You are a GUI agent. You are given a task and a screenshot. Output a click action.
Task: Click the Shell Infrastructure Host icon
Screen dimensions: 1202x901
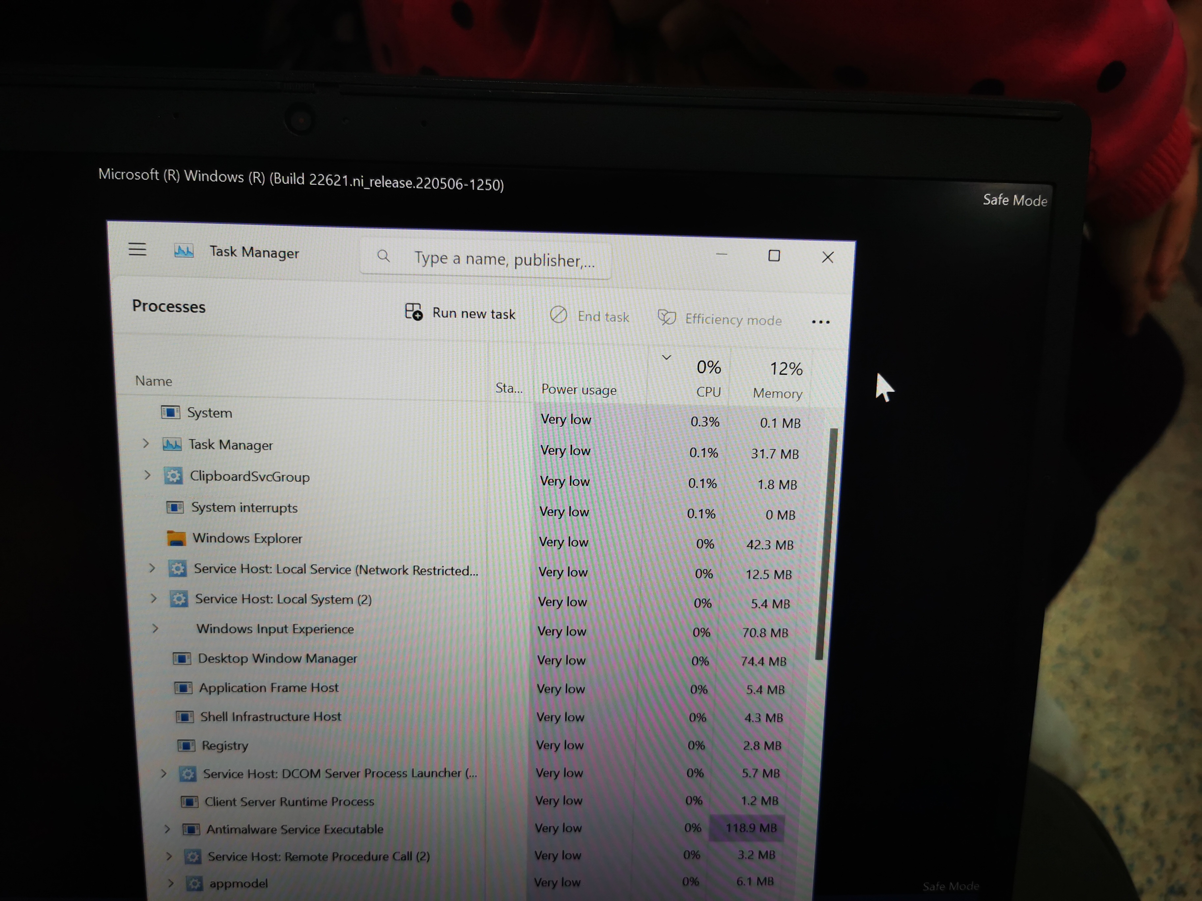pyautogui.click(x=185, y=717)
